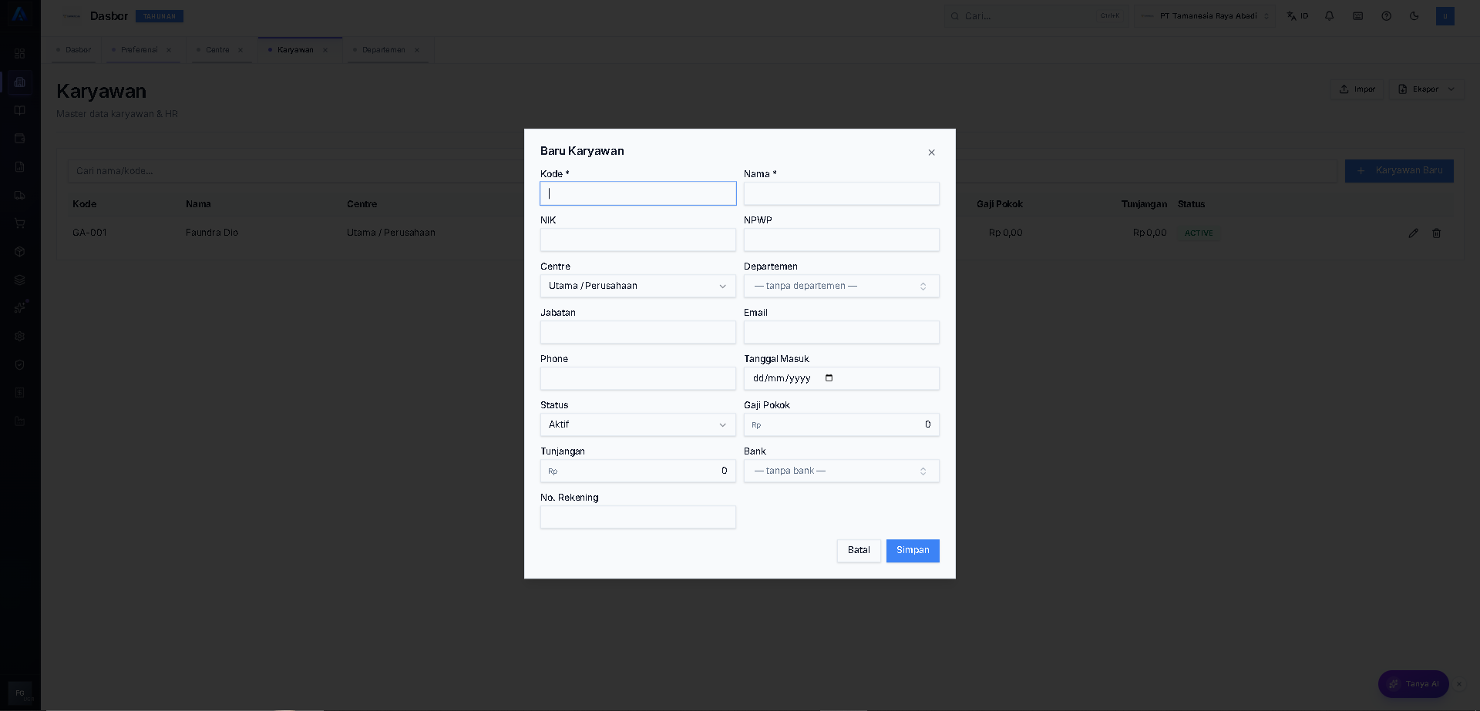Open the box package icon in the sidebar

point(20,252)
